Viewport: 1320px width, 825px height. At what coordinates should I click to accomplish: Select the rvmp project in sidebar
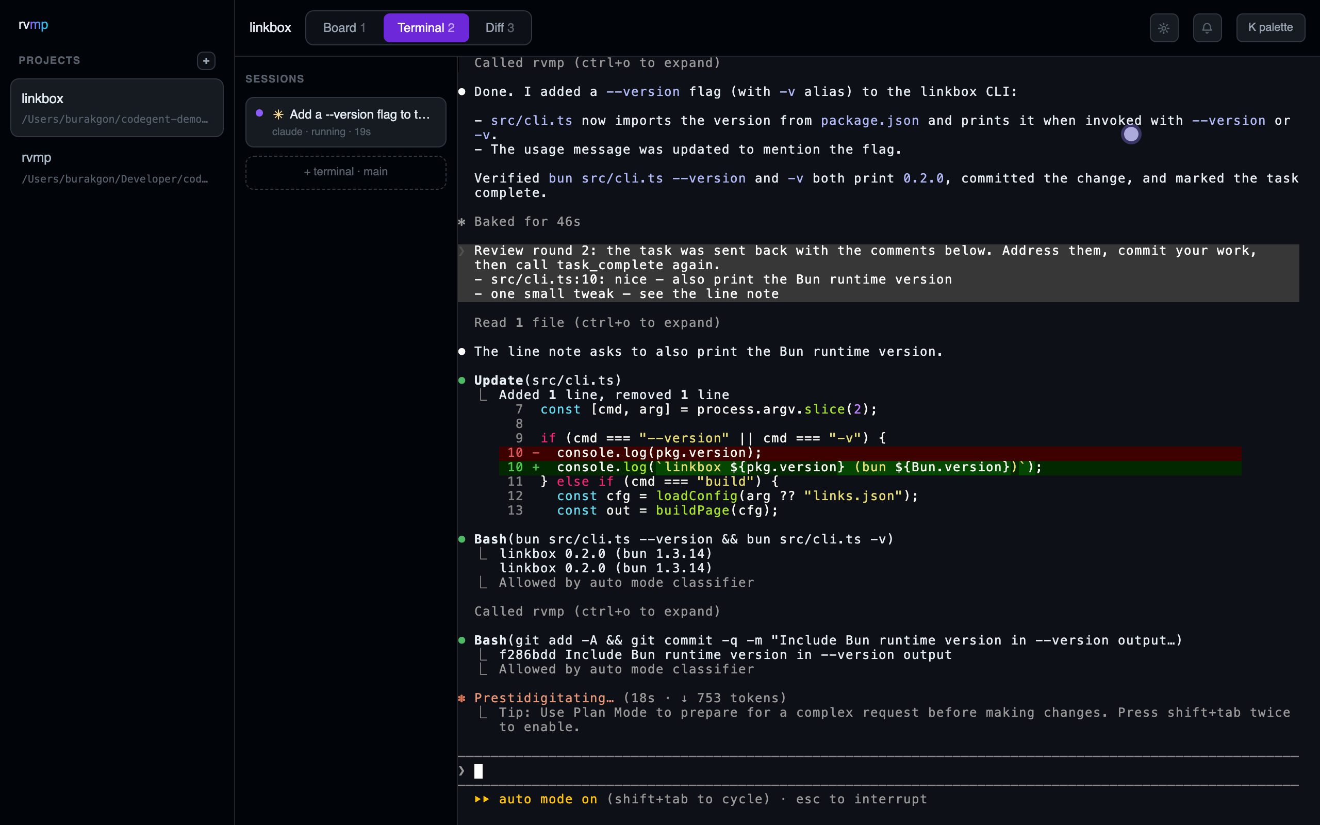point(117,167)
